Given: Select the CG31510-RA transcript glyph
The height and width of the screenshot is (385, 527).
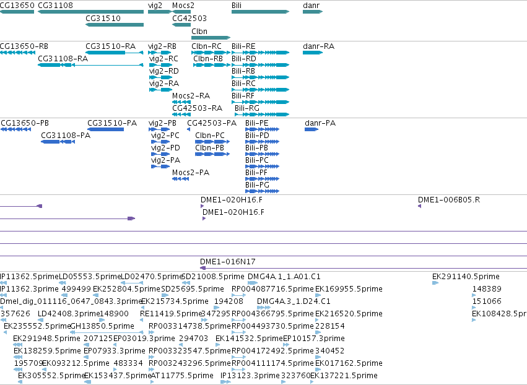Looking at the screenshot, I should tap(115, 53).
